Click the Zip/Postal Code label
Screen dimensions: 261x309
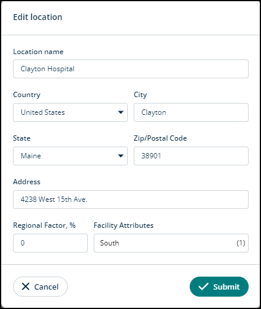160,138
